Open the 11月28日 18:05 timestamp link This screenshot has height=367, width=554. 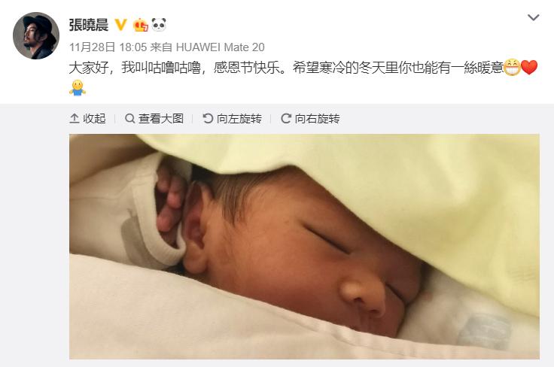pyautogui.click(x=108, y=47)
